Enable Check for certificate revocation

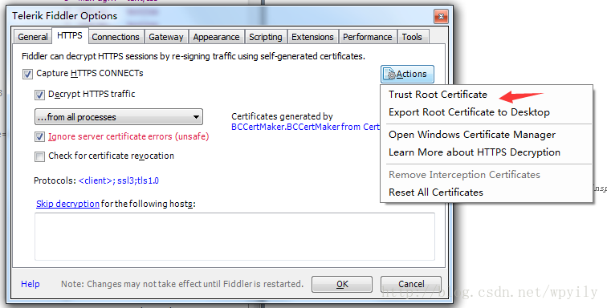(x=39, y=156)
